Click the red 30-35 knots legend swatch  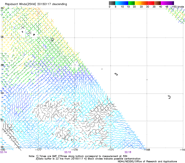tap(151, 3)
